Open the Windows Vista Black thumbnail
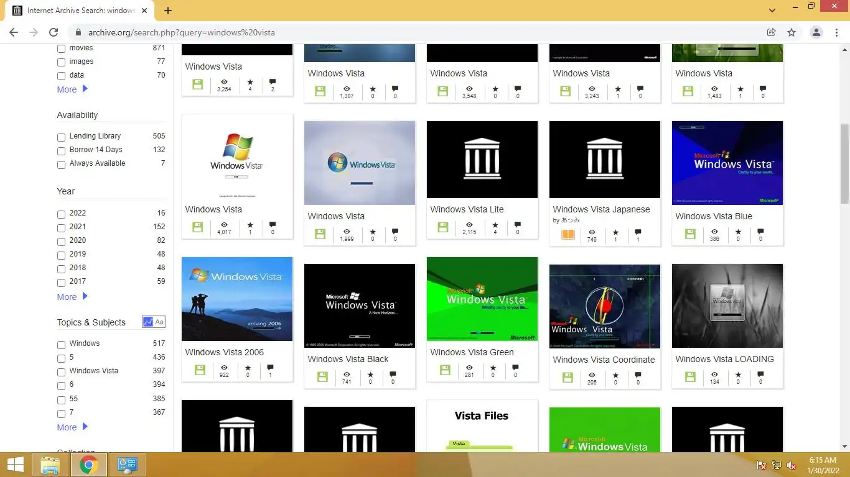The width and height of the screenshot is (850, 477). 360,306
